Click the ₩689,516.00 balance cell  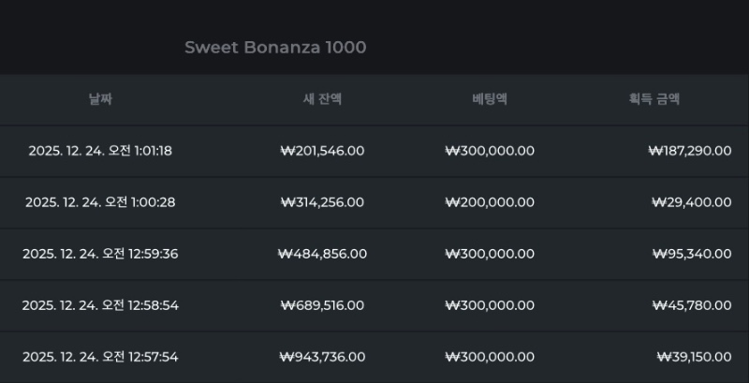coord(322,305)
